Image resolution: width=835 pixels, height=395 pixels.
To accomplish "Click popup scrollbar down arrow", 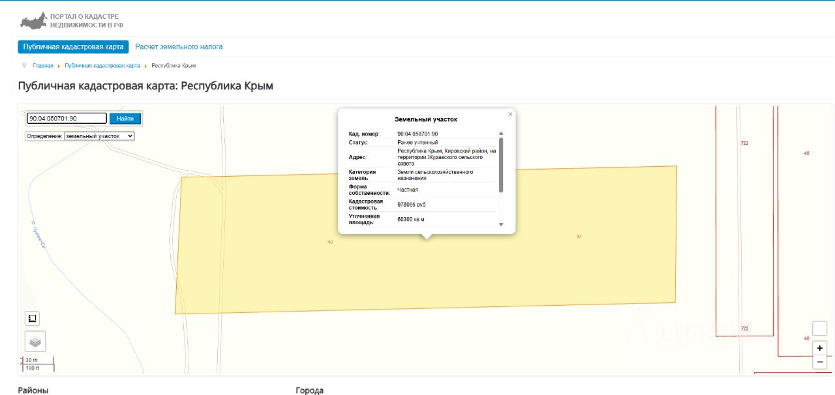I will pyautogui.click(x=501, y=224).
